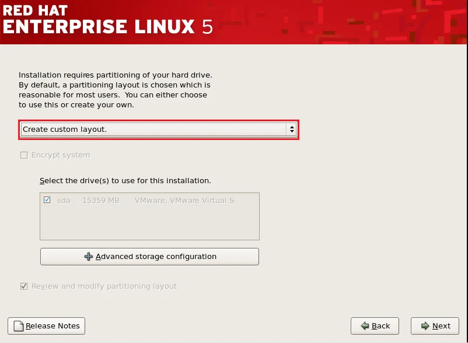Image resolution: width=468 pixels, height=343 pixels.
Task: Proceed by pressing Next
Action: coord(435,326)
